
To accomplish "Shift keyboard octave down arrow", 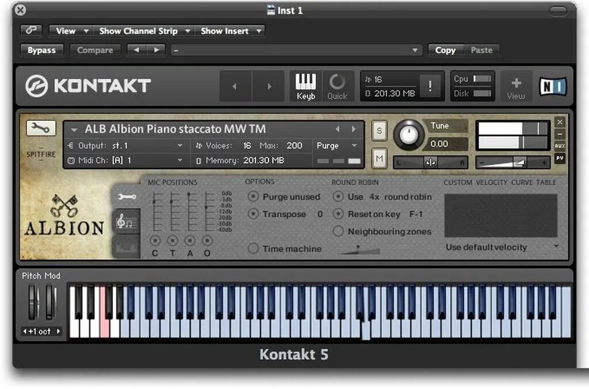I will 24,331.
